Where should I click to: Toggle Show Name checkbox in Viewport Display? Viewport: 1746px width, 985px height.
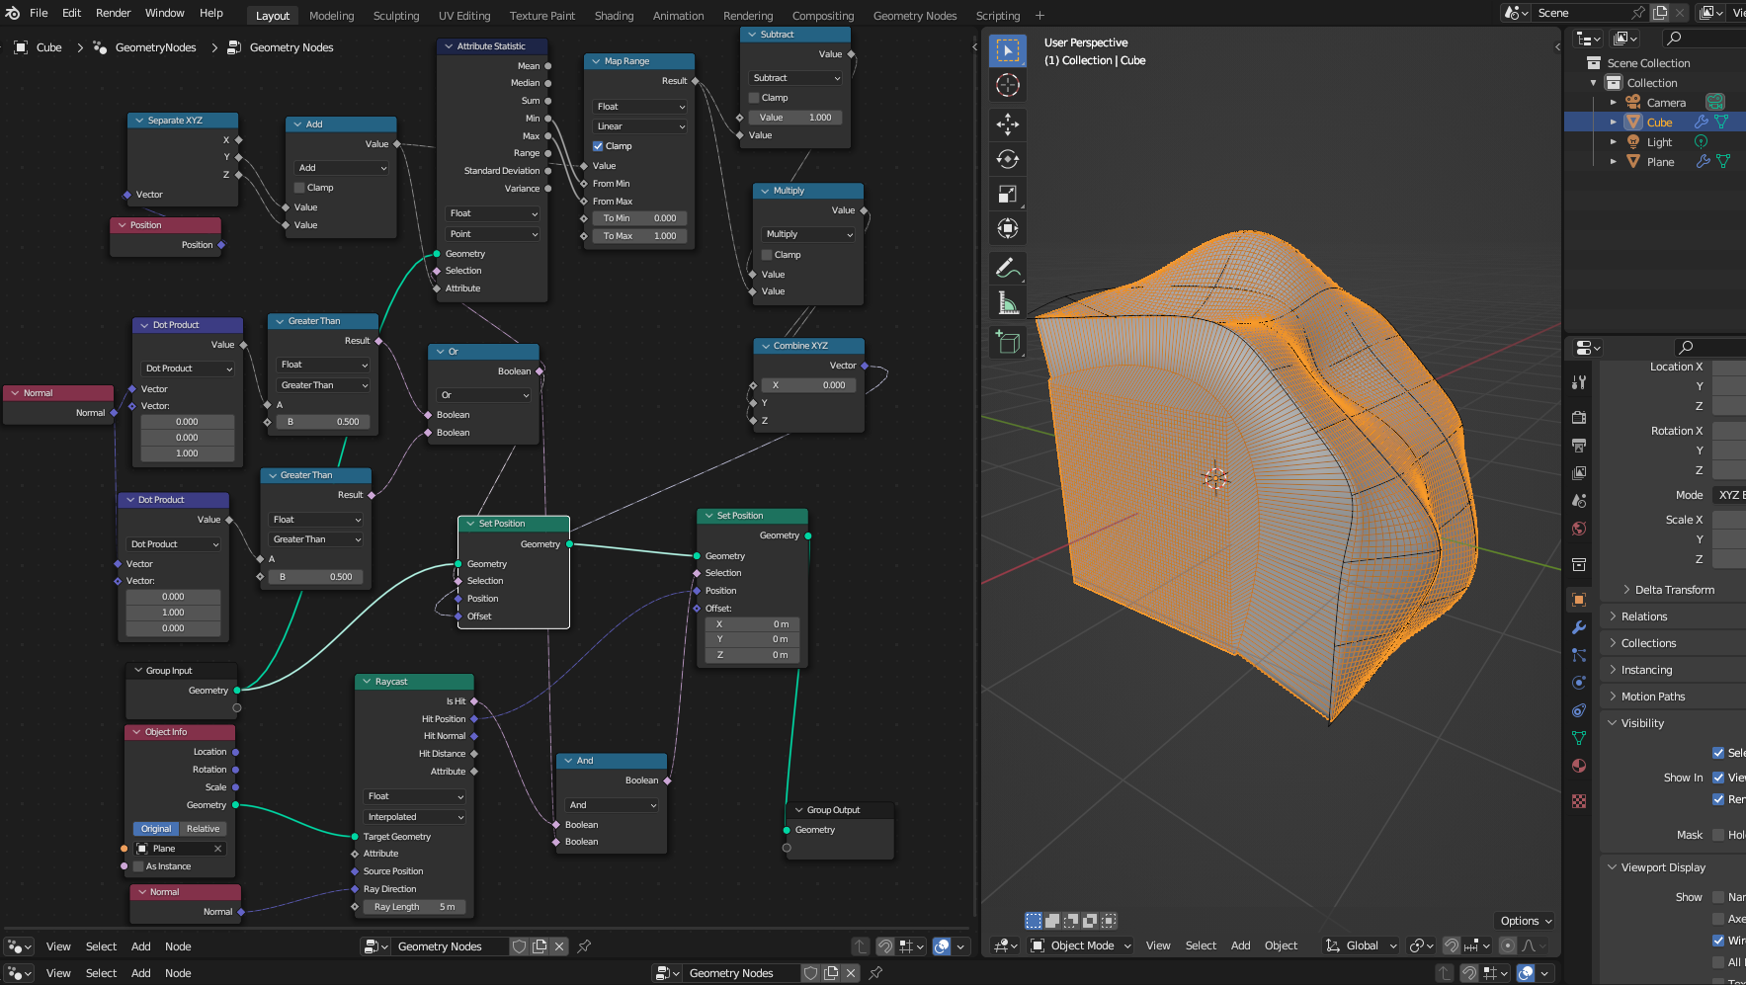(1718, 897)
